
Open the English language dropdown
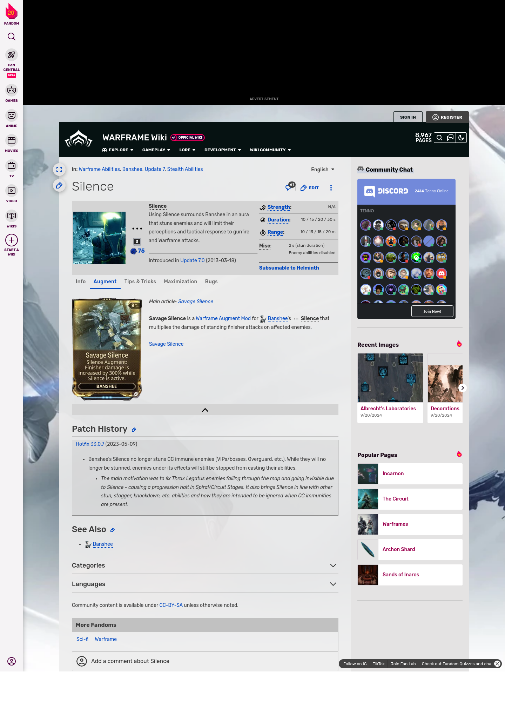tap(323, 170)
